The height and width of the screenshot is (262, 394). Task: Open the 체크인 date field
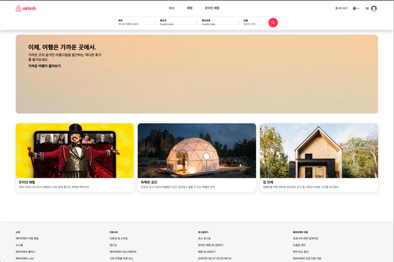click(176, 23)
